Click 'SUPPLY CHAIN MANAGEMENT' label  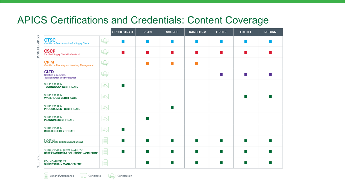(x=63, y=164)
